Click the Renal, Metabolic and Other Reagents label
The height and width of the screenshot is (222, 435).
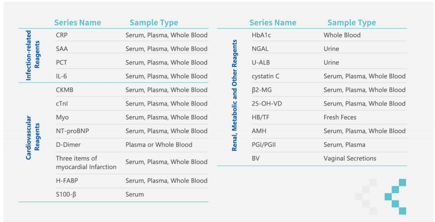[235, 96]
